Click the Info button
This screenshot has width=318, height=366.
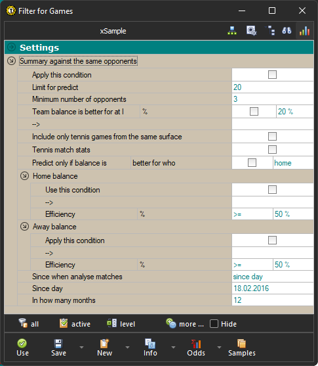coord(150,348)
